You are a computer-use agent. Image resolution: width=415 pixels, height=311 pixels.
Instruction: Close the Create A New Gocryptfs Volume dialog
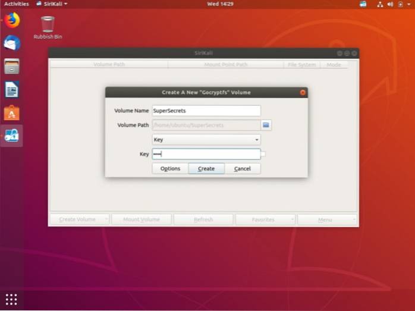point(303,92)
